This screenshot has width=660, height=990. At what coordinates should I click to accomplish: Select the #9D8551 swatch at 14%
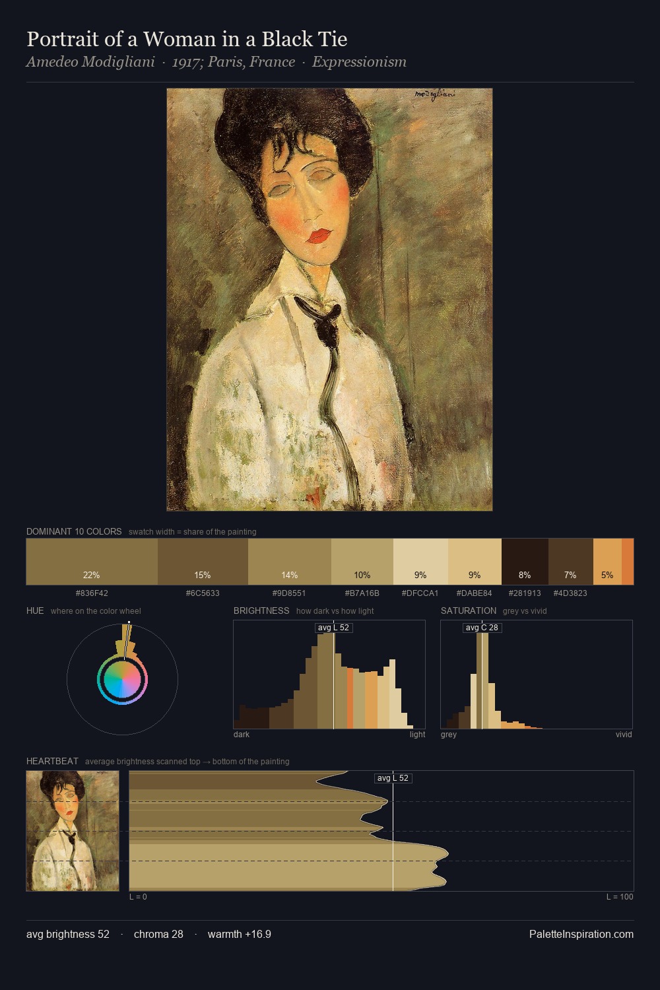click(290, 562)
